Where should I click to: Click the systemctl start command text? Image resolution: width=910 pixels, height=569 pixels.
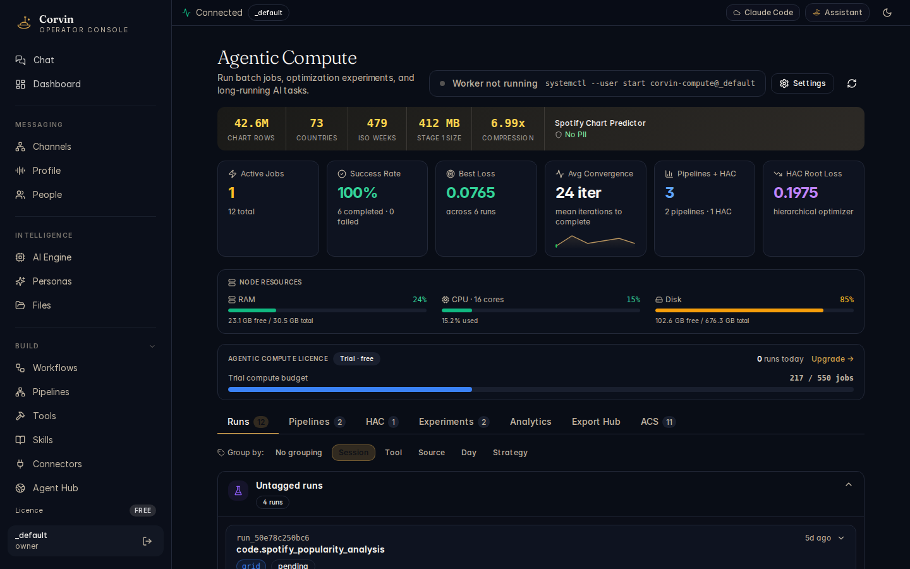point(650,83)
